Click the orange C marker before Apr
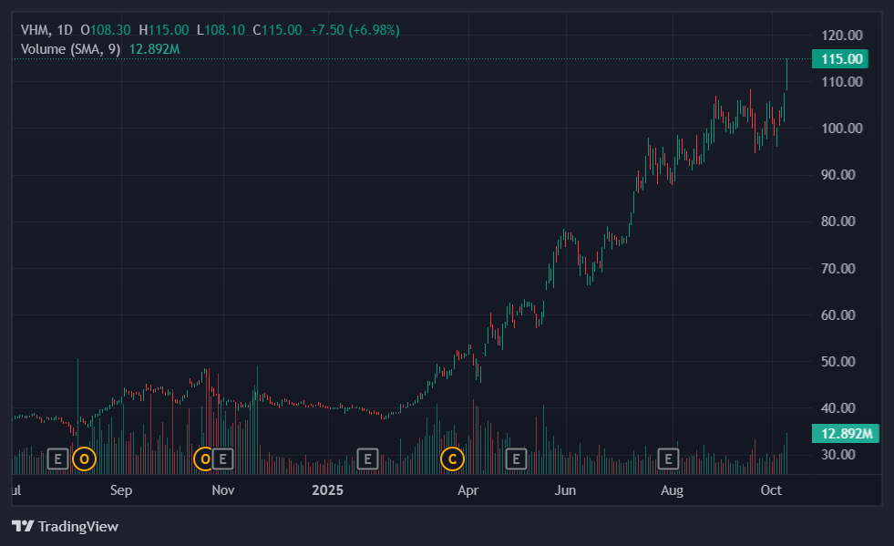894x546 pixels. (451, 458)
